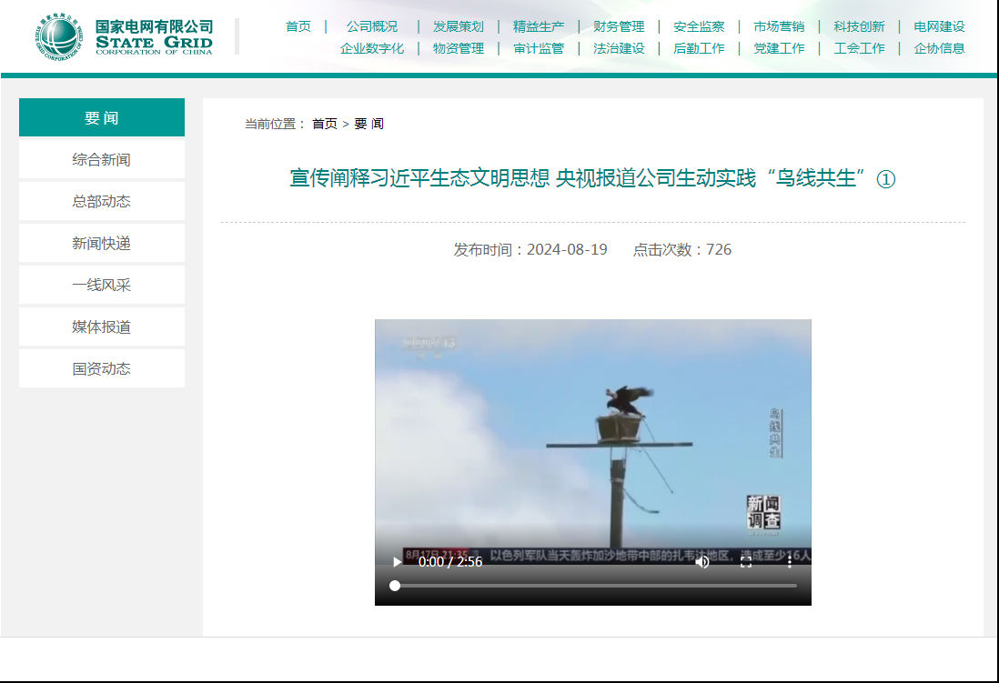The width and height of the screenshot is (999, 683).
Task: Select 总部动态 in sidebar
Action: point(102,201)
